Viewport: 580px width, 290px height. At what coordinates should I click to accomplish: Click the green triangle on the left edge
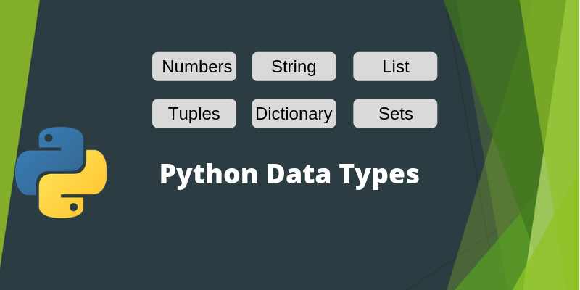[x=13, y=109]
